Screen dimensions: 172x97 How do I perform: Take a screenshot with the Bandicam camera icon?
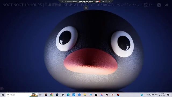pyautogui.click(x=103, y=1)
